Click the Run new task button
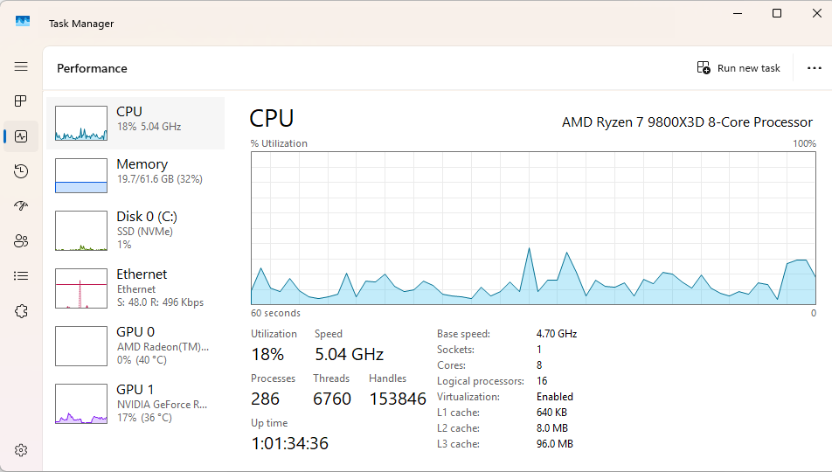The image size is (832, 472). (x=738, y=68)
